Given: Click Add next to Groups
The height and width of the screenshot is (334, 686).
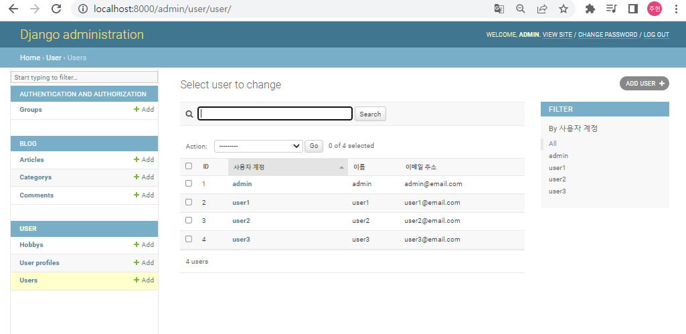Looking at the screenshot, I should pyautogui.click(x=144, y=109).
